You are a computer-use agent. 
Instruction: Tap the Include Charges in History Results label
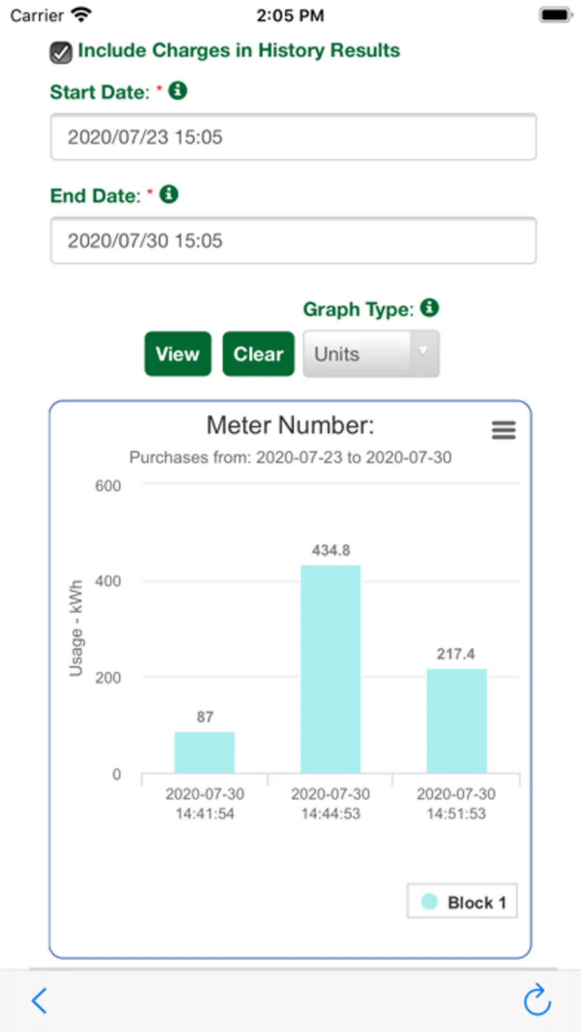tap(239, 50)
